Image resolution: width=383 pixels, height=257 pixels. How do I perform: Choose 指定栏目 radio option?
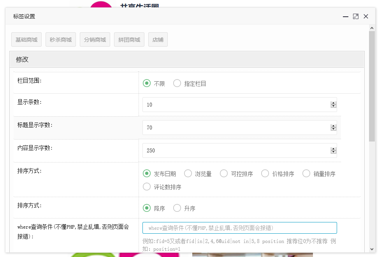(x=177, y=83)
